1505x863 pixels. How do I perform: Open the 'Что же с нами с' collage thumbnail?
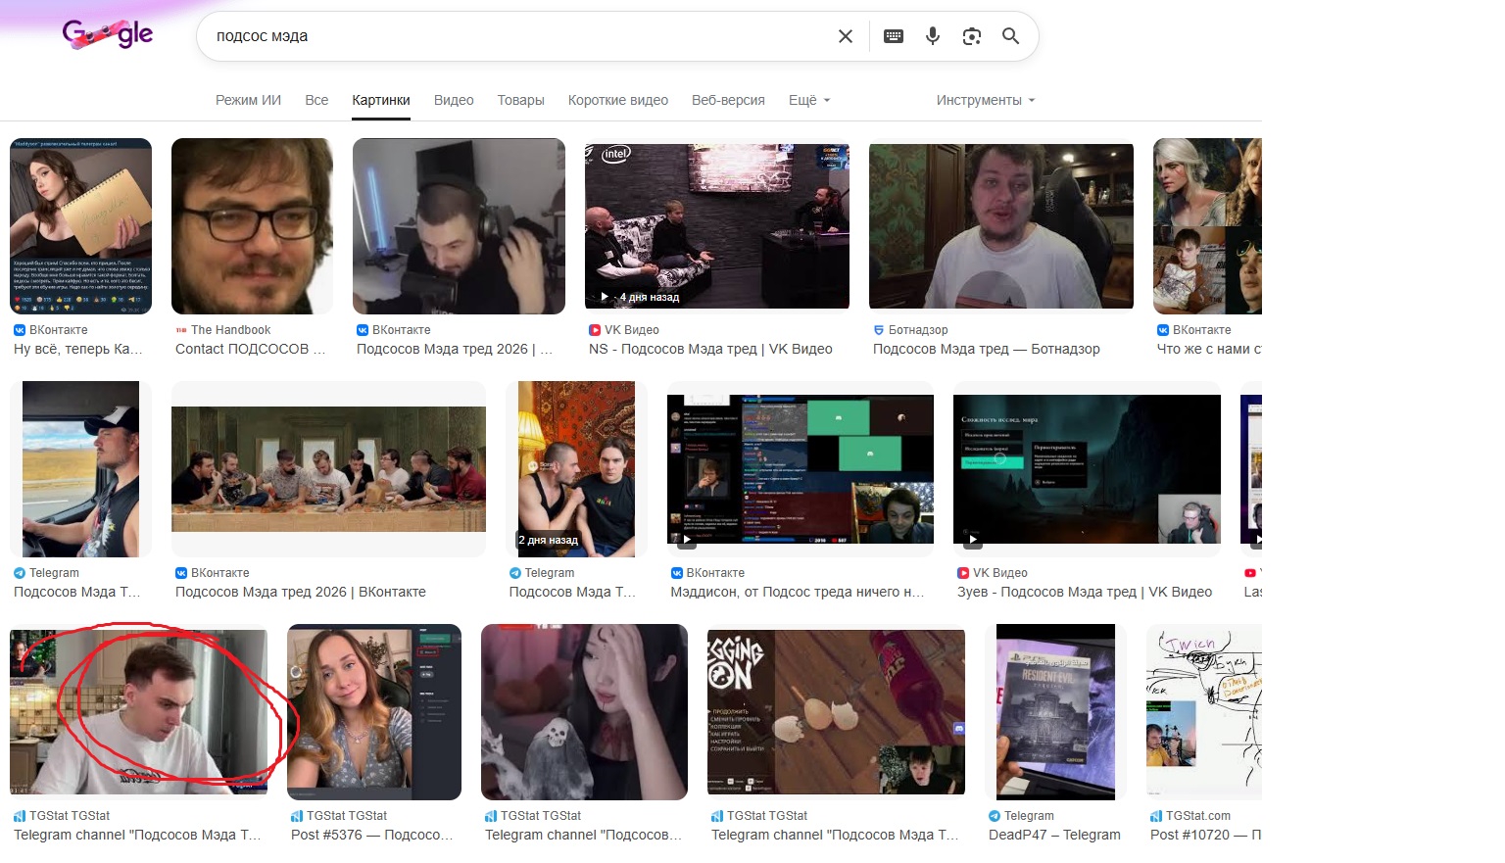1207,226
